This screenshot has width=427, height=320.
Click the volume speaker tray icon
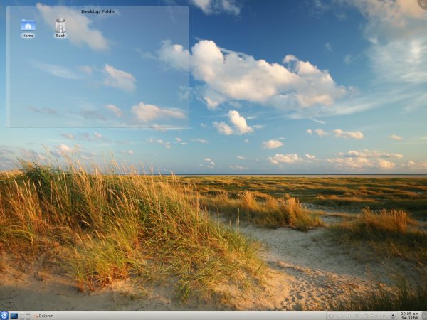pos(348,316)
